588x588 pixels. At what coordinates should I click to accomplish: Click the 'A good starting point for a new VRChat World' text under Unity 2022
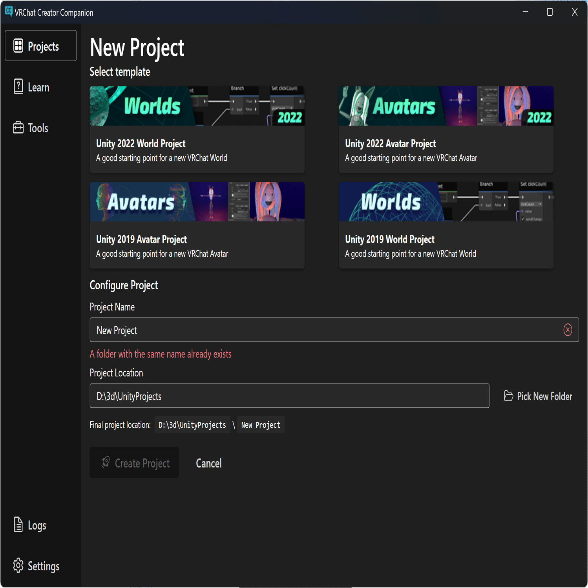click(x=162, y=158)
